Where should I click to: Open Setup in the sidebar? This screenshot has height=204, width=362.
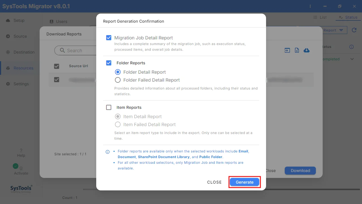tap(19, 20)
